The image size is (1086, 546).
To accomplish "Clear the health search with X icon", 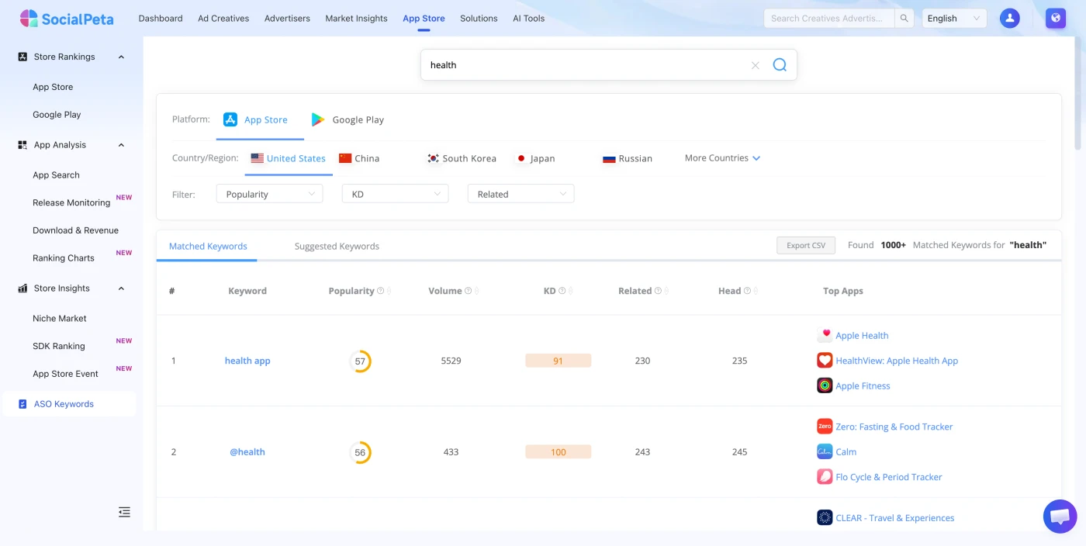I will [x=755, y=65].
